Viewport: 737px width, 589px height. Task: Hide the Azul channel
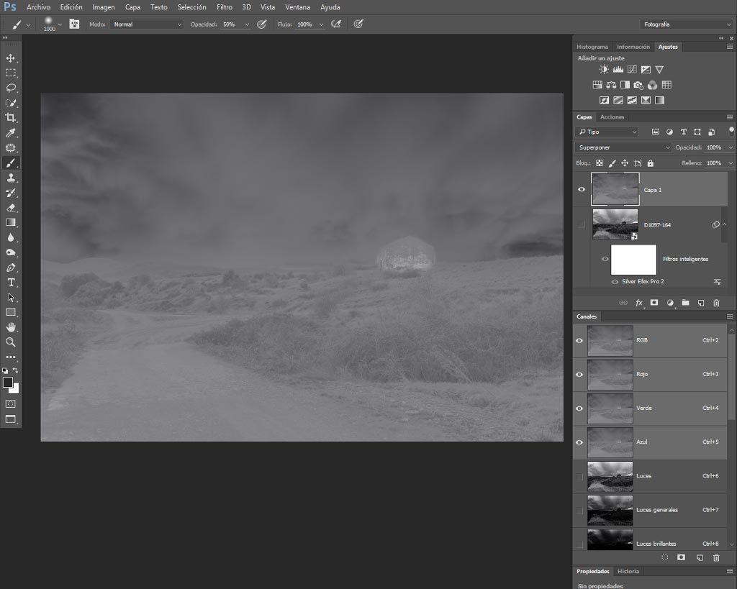(579, 442)
